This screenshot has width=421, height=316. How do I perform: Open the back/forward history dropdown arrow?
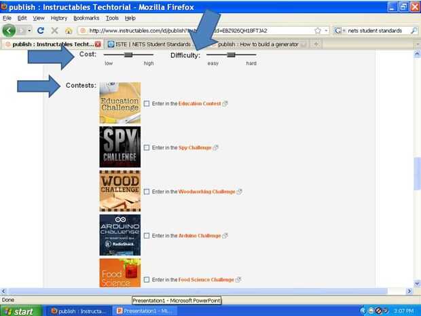pyautogui.click(x=29, y=31)
